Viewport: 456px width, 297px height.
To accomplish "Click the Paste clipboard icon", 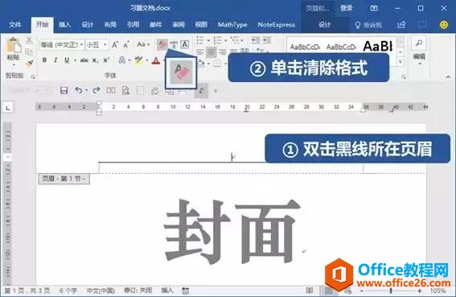I will point(14,45).
